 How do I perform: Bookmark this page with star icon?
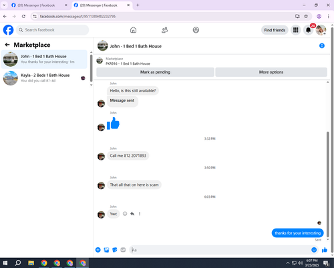click(x=306, y=16)
